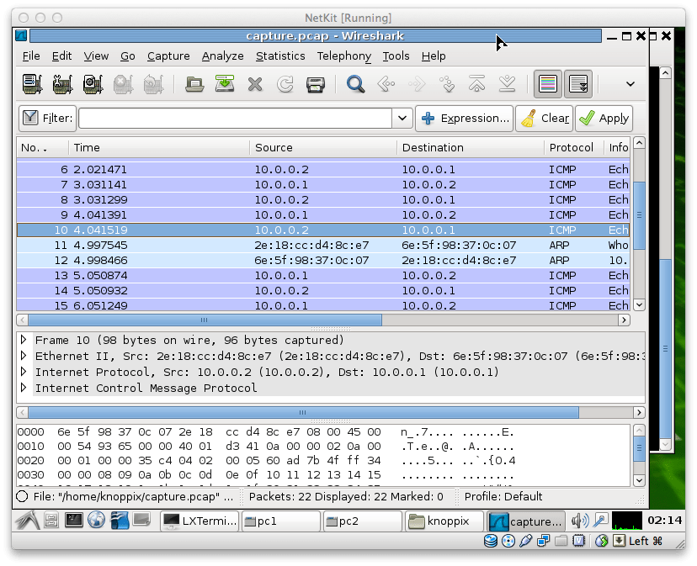Reload the capture file icon
The image size is (697, 566).
coord(285,84)
